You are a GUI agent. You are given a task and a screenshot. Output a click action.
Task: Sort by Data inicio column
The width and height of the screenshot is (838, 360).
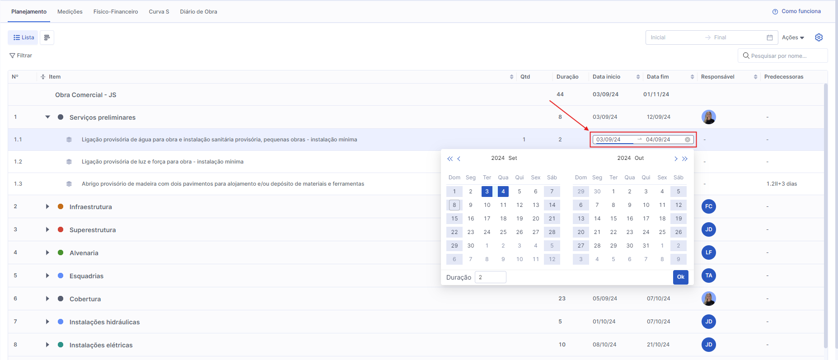pos(638,77)
